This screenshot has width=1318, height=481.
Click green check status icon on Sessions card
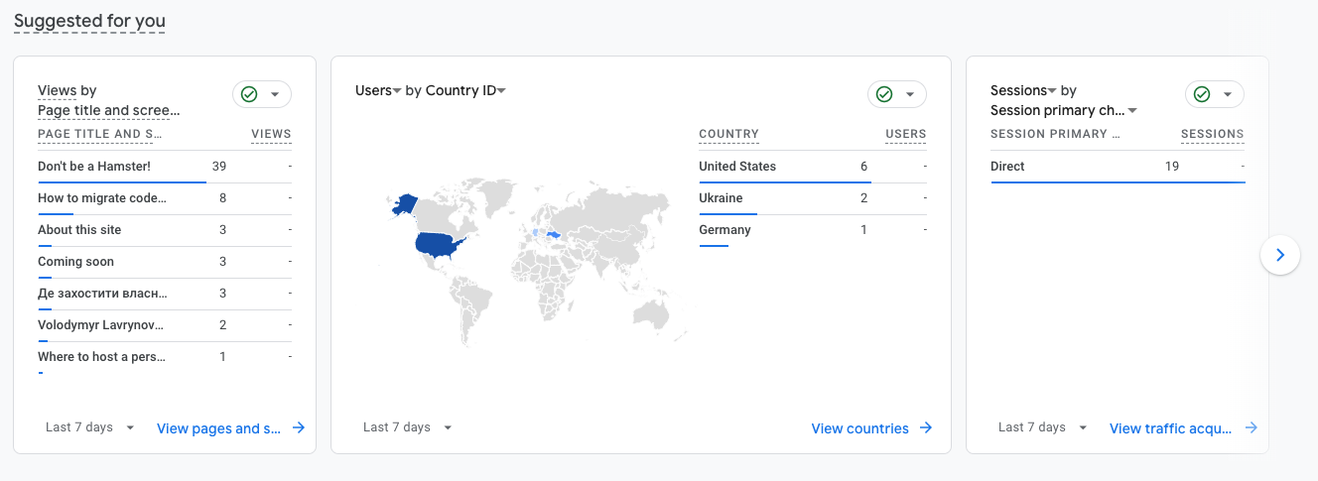pyautogui.click(x=1202, y=94)
